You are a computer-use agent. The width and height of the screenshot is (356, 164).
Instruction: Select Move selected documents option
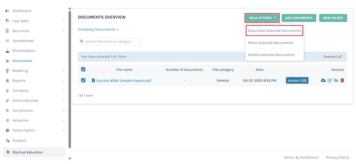click(x=270, y=43)
